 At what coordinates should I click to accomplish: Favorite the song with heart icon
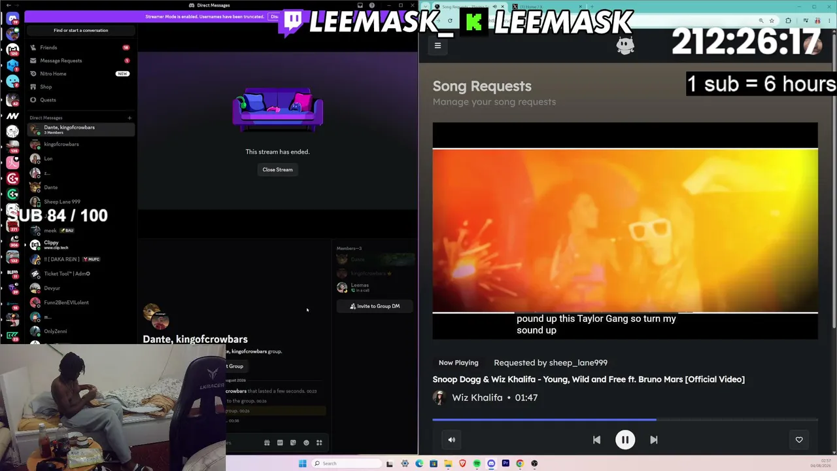tap(799, 440)
